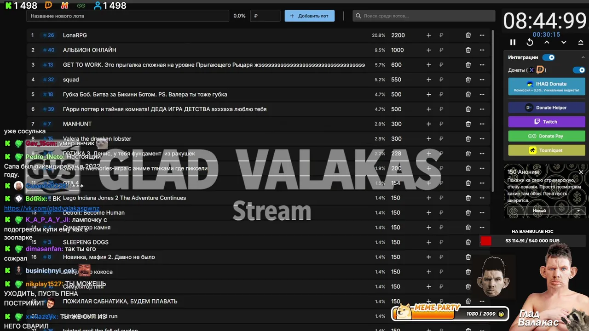The width and height of the screenshot is (589, 331).
Task: Click ПОЖИЛАЯ САБНАТИКА lot name
Action: pos(120,302)
